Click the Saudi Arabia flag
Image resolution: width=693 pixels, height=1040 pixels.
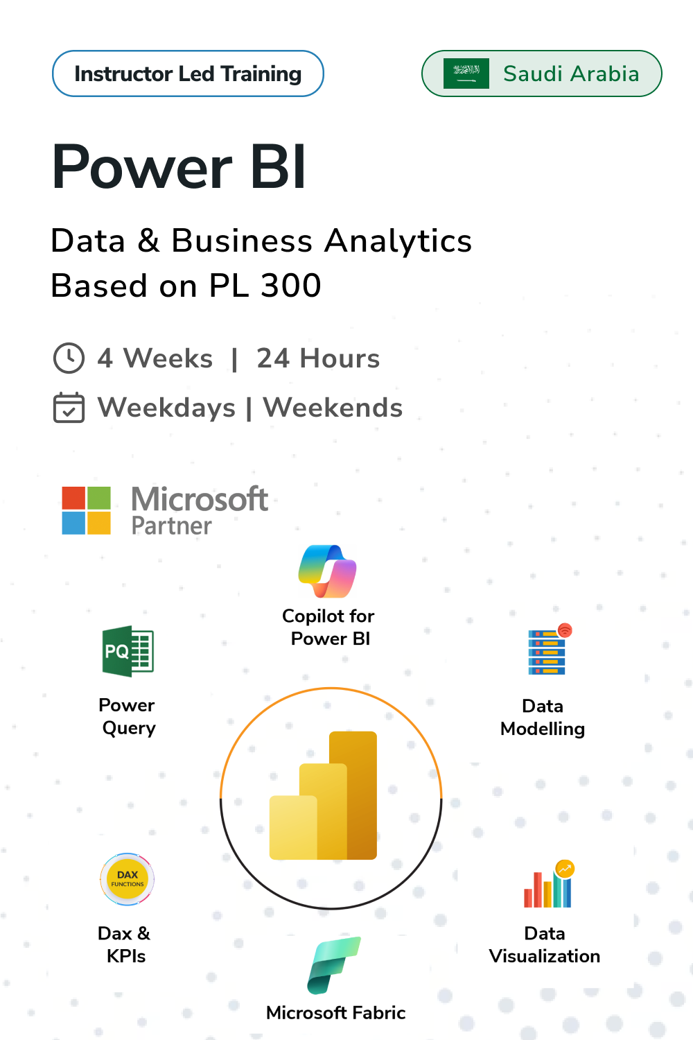click(x=466, y=73)
